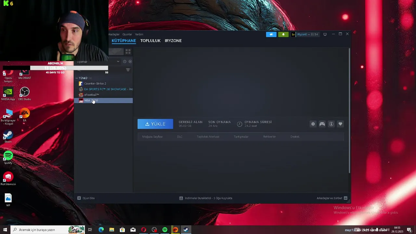The width and height of the screenshot is (416, 234).
Task: Open Task View in taskbar
Action: [x=90, y=230]
